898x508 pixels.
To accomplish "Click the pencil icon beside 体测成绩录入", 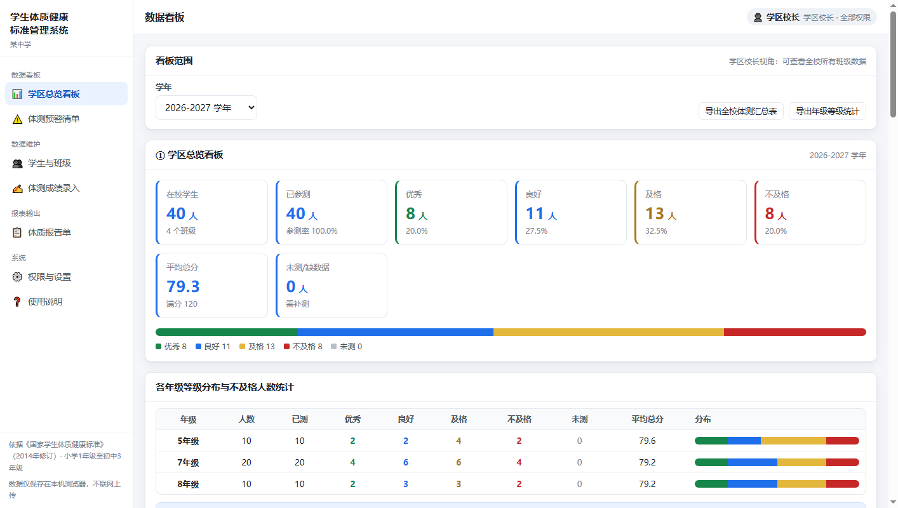I will pos(17,188).
